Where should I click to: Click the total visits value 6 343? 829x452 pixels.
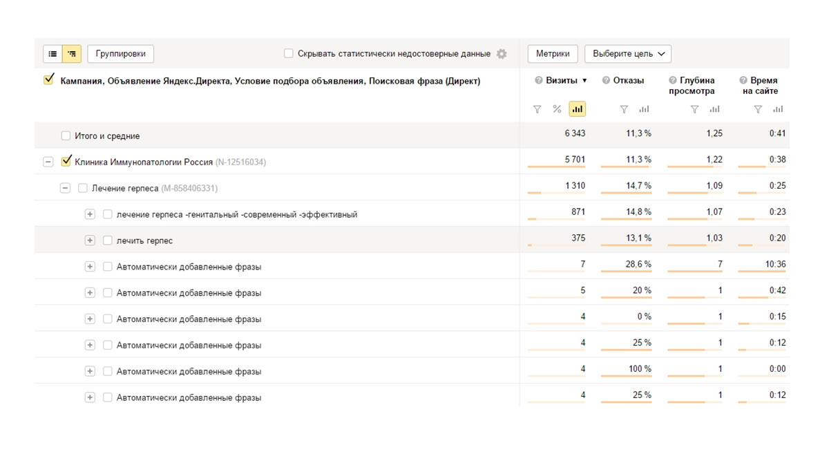(575, 133)
